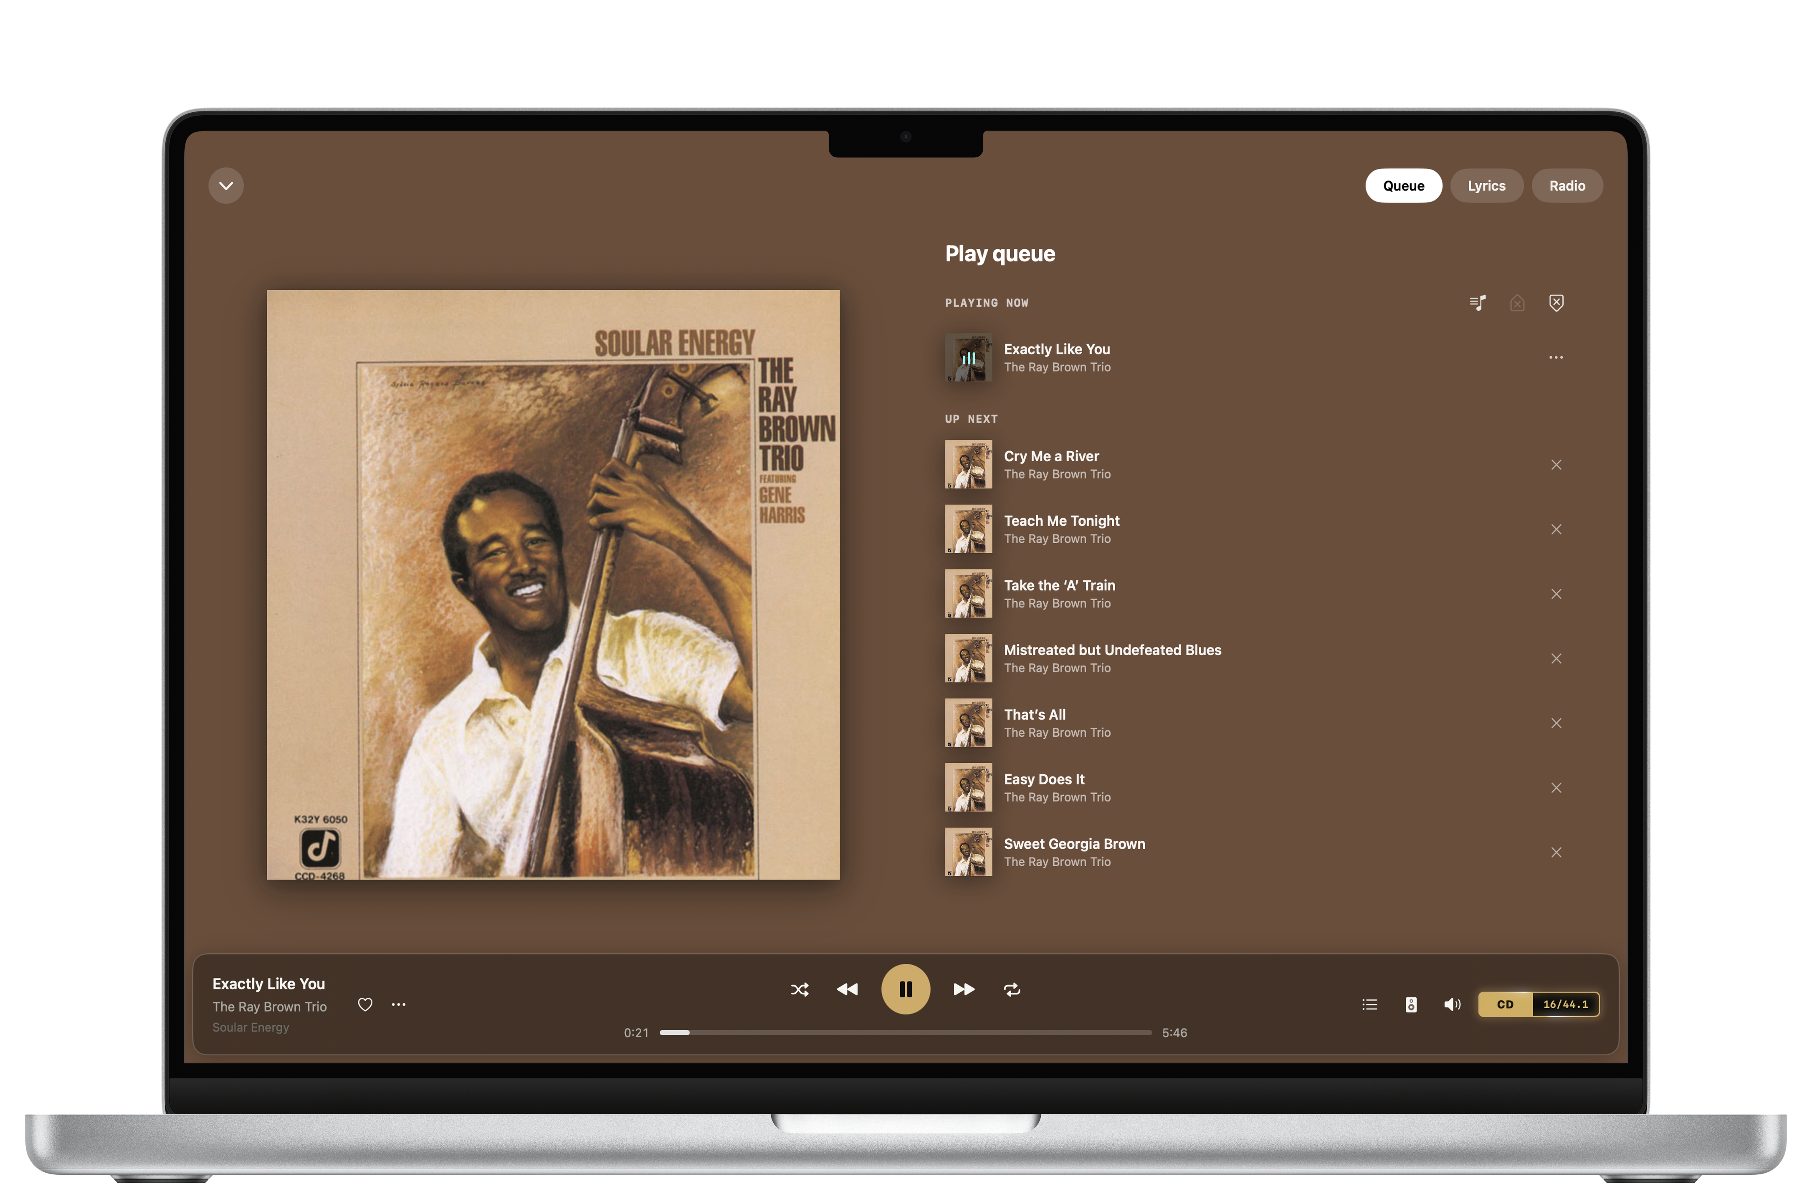1812x1194 pixels.
Task: Remove That's All from queue
Action: (1556, 723)
